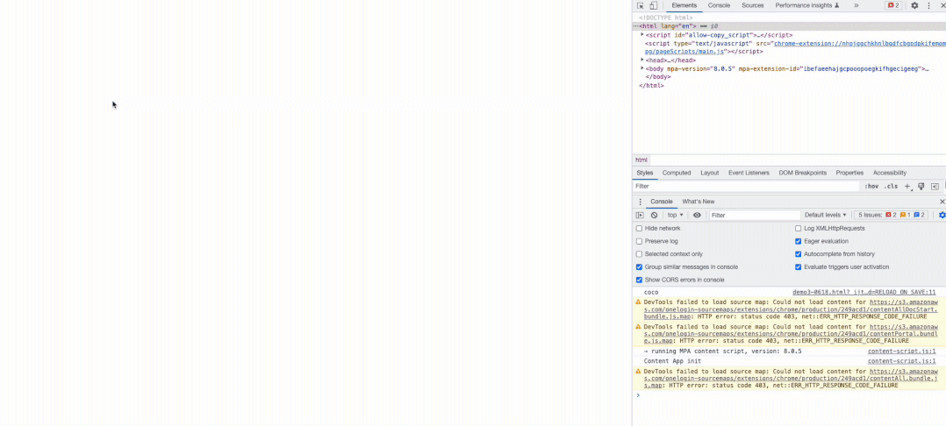946x426 pixels.
Task: Open the top JavaScript context dropdown
Action: pyautogui.click(x=675, y=215)
